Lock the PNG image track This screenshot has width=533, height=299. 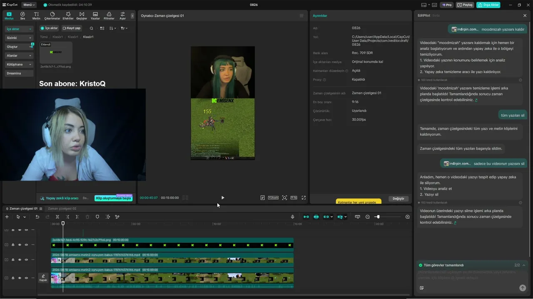point(13,245)
